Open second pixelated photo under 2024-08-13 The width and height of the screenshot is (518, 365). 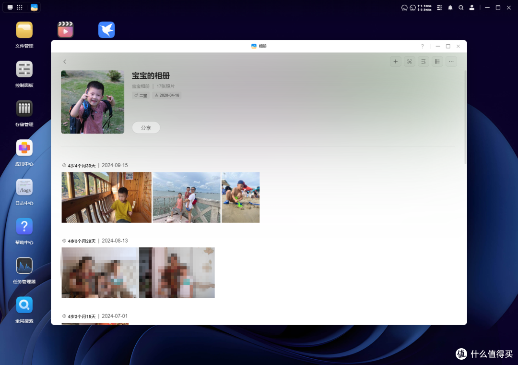[x=177, y=273]
